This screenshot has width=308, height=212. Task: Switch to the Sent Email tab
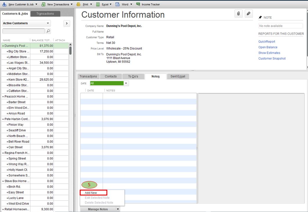point(178,76)
